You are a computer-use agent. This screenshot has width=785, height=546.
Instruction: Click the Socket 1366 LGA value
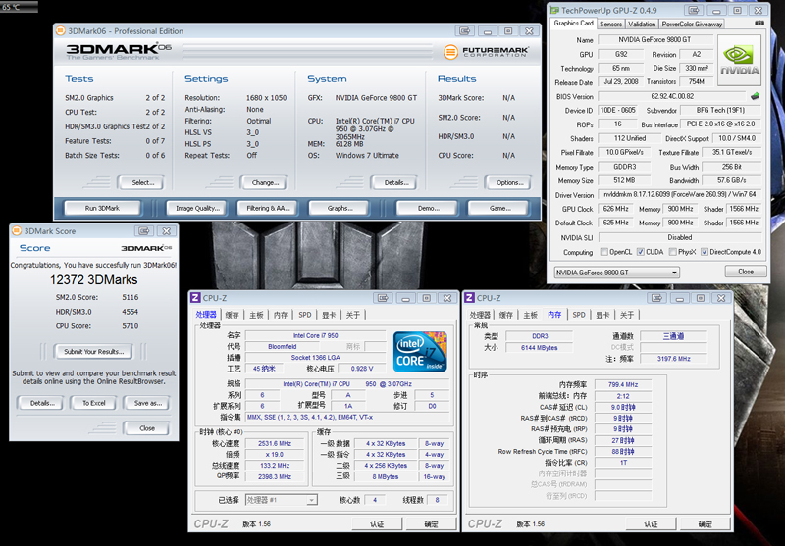tap(315, 358)
